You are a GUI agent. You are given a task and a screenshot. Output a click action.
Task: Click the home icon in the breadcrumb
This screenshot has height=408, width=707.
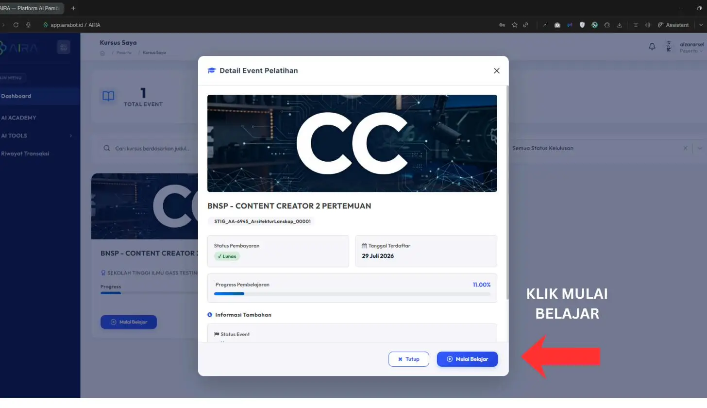coord(102,52)
